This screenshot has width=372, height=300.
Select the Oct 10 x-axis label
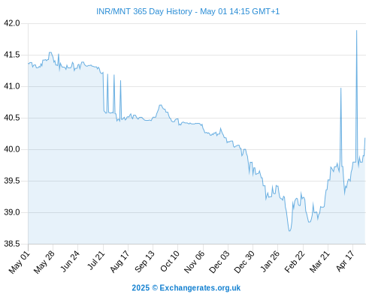pos(170,261)
